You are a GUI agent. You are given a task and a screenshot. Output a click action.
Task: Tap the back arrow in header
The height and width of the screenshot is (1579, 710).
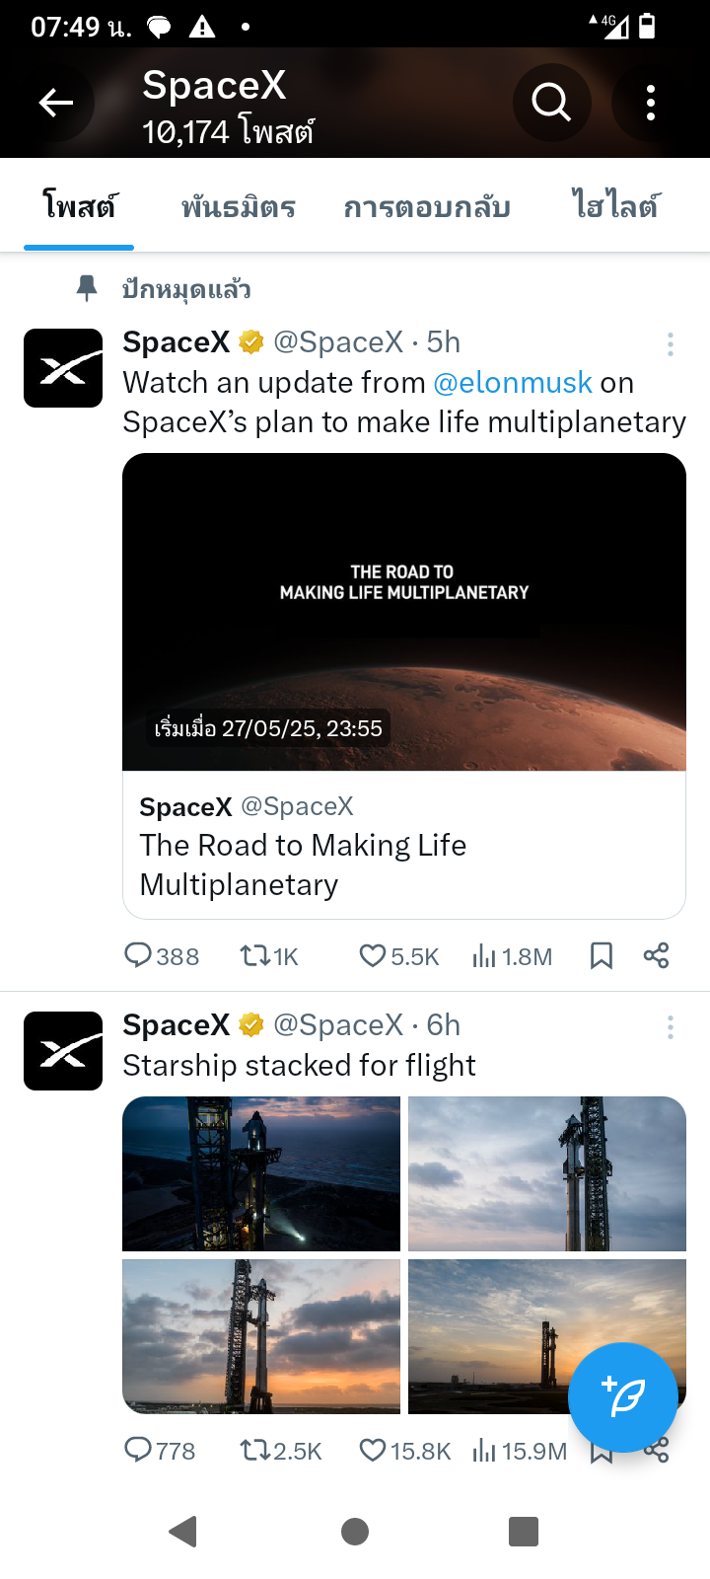point(56,103)
